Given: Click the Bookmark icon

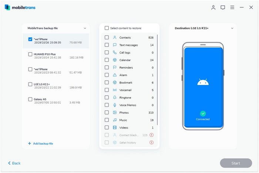Looking at the screenshot, I should coord(115,82).
